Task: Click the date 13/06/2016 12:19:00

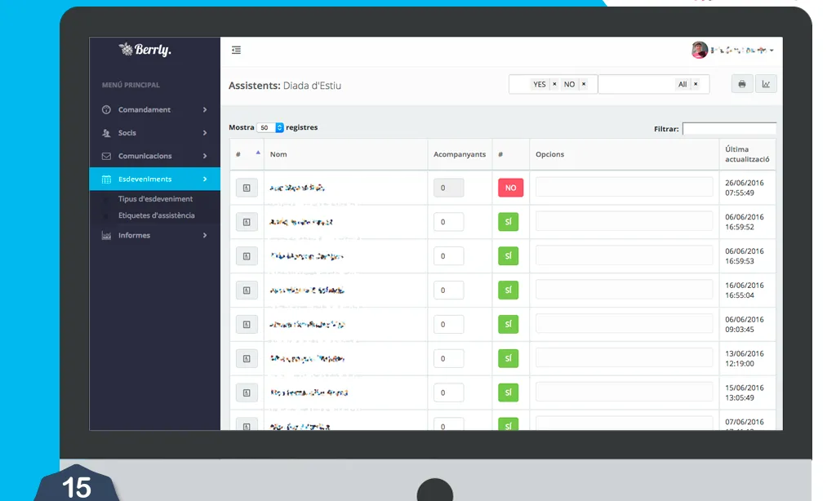Action: pyautogui.click(x=745, y=359)
